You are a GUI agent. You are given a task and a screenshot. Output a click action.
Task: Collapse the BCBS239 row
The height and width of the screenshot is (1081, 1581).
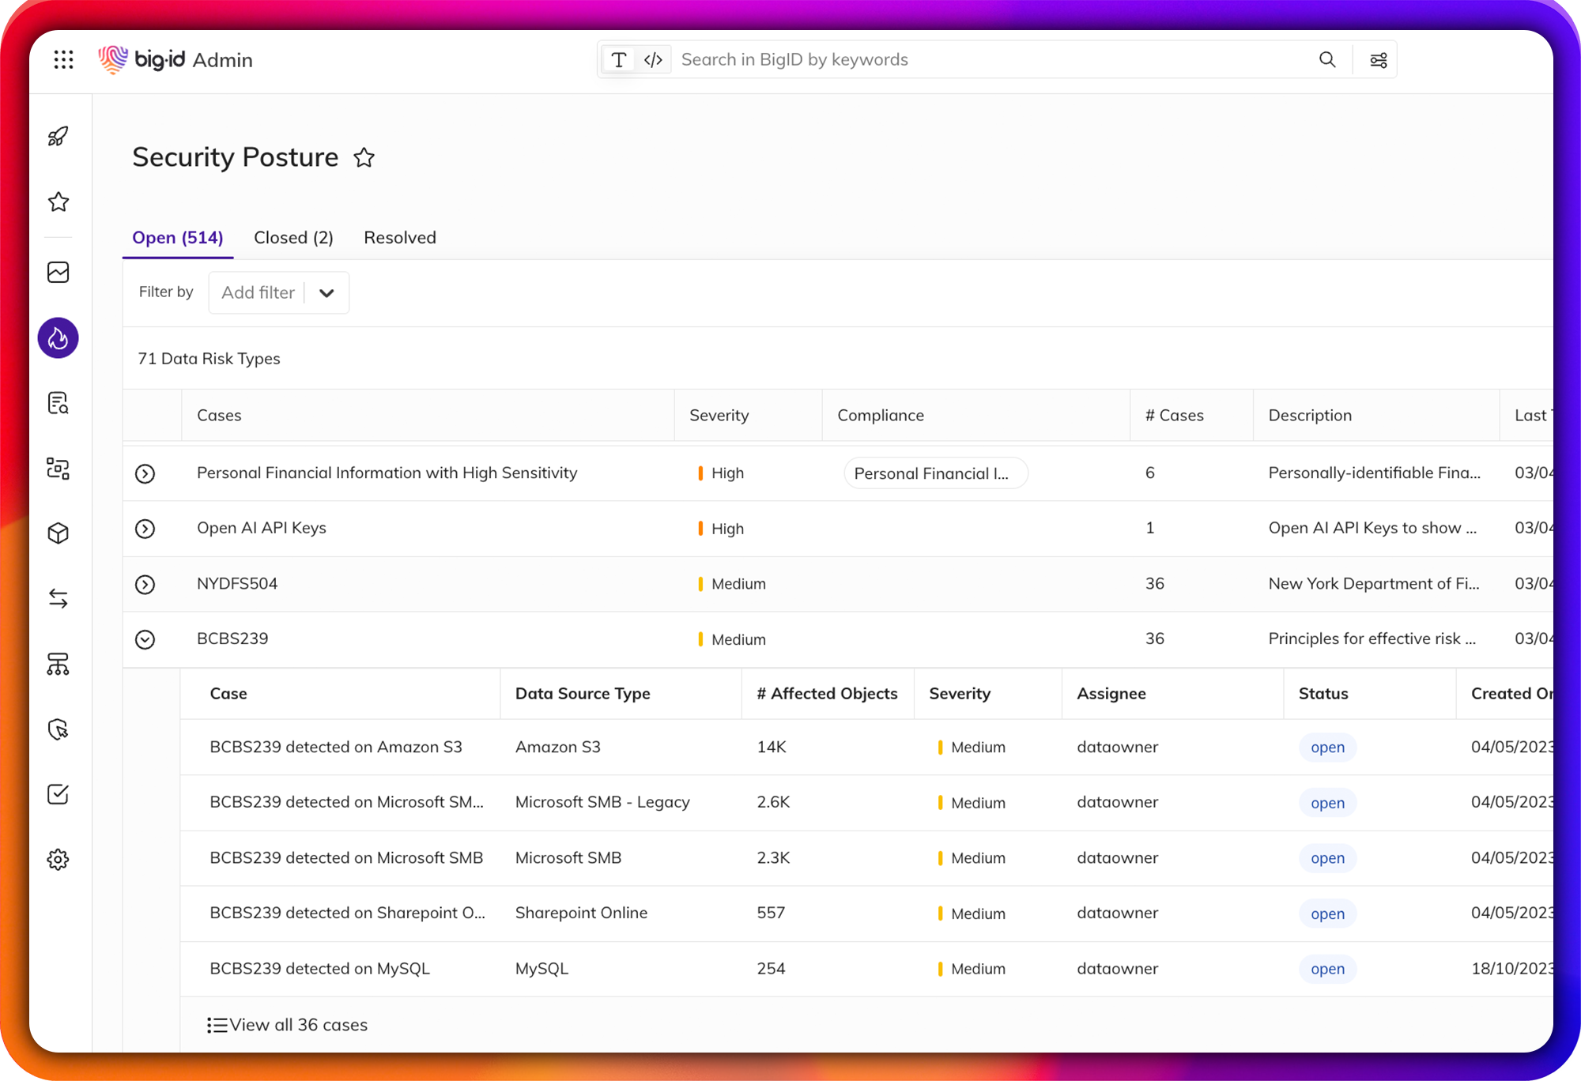pyautogui.click(x=145, y=638)
